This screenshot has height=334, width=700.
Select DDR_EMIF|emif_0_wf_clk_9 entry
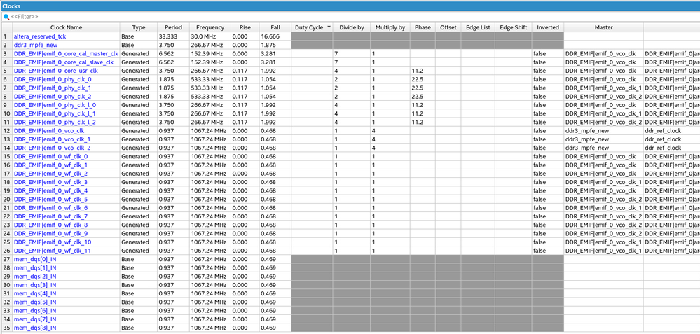pyautogui.click(x=51, y=234)
